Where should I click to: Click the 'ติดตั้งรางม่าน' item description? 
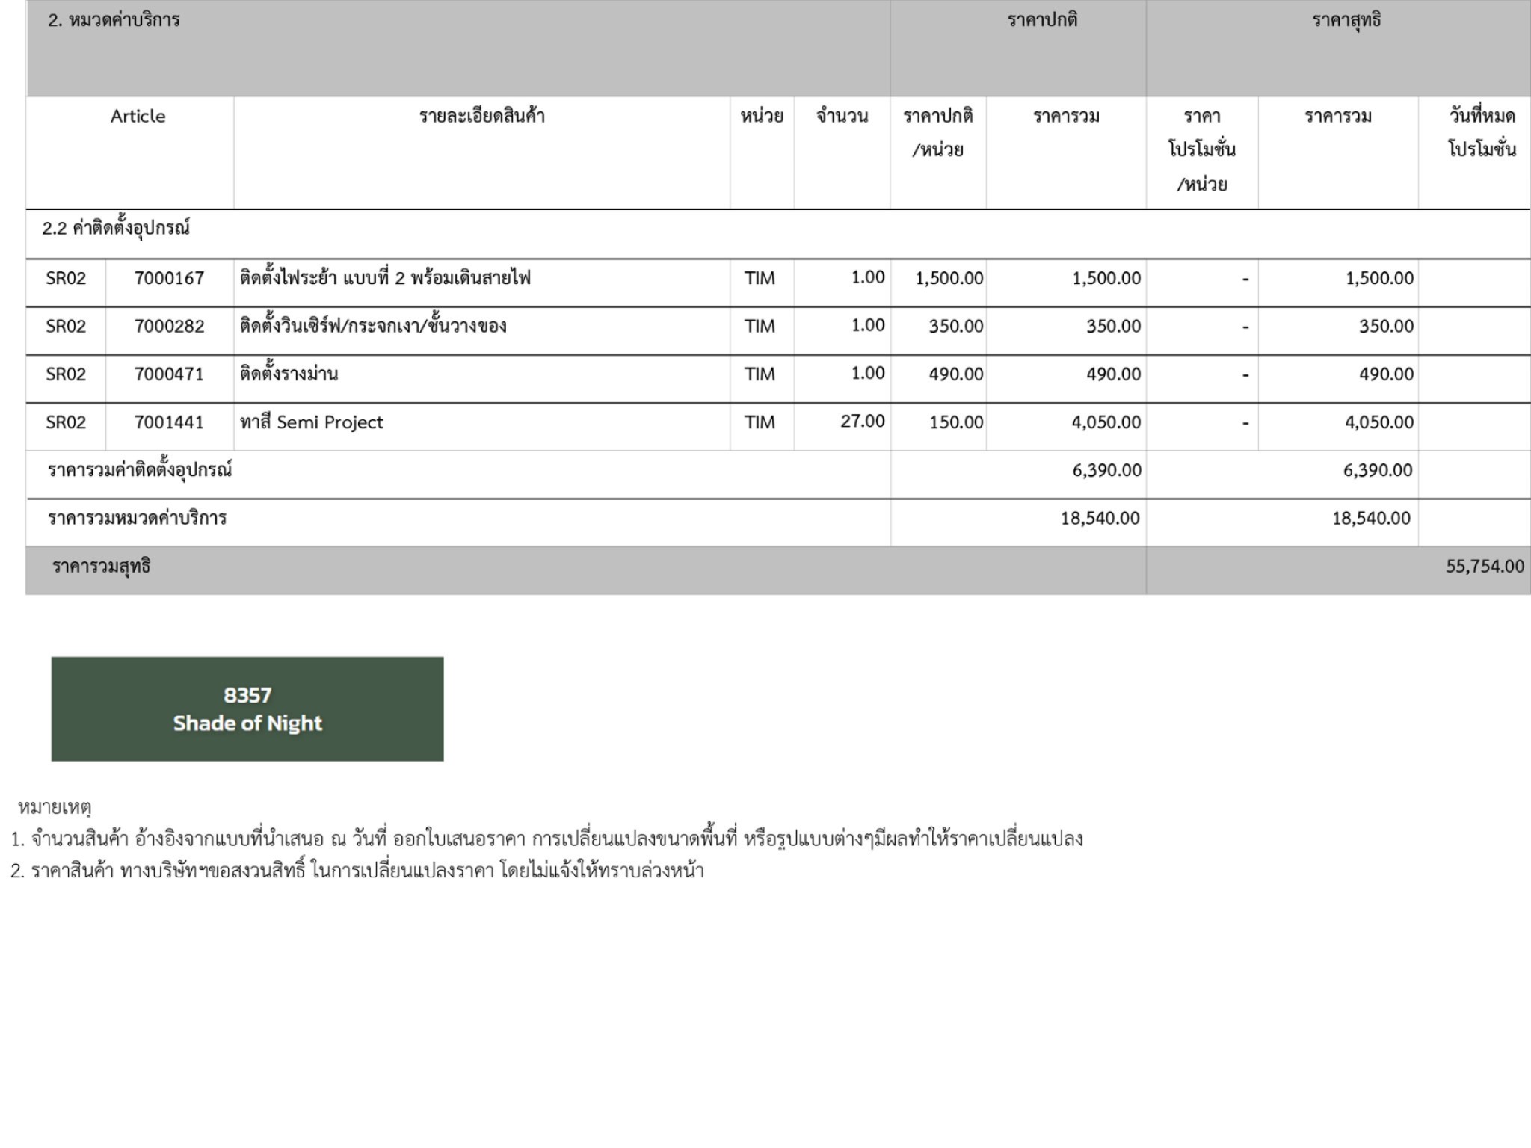coord(289,374)
